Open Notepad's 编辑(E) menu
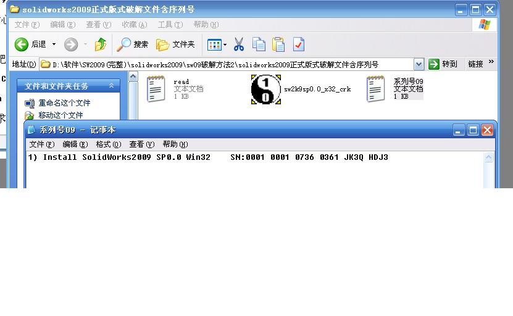The image size is (513, 316). (75, 144)
